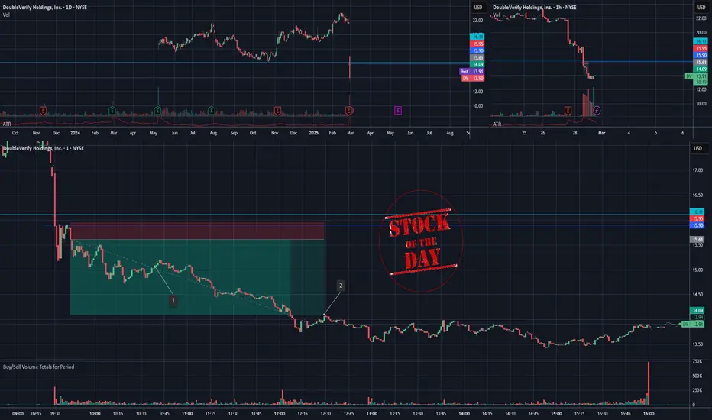Viewport: 712px width, 420px height.
Task: Click 16:00 on the 1-minute time axis
Action: 649,414
